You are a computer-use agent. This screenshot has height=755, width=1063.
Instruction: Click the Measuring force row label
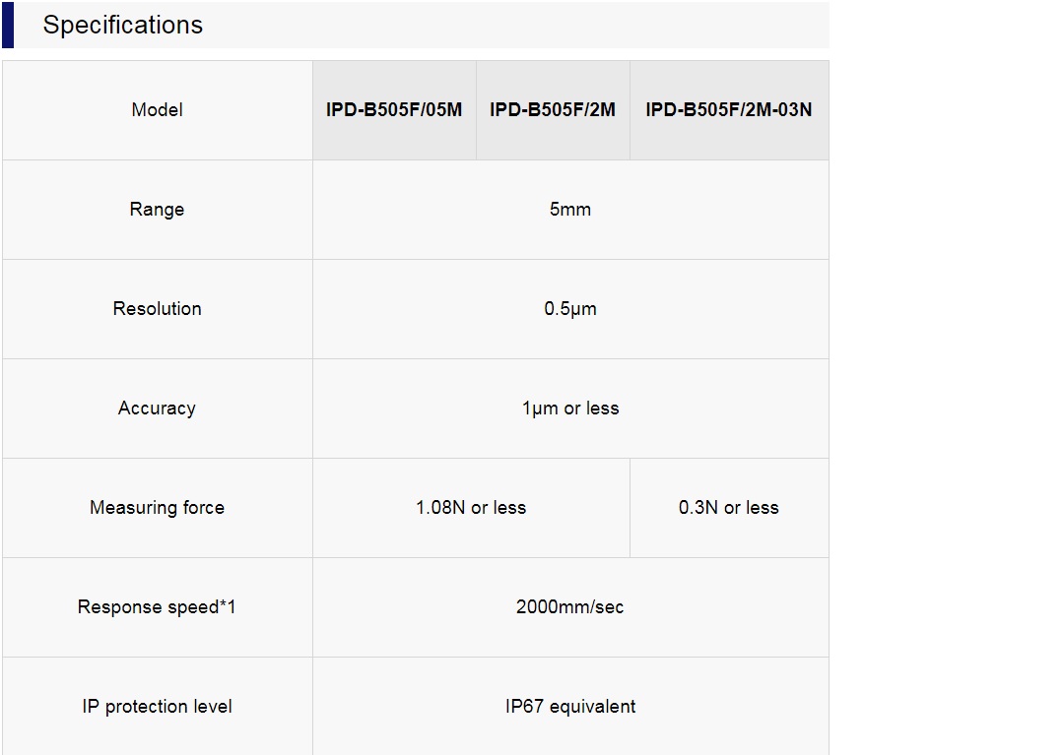[x=158, y=508]
